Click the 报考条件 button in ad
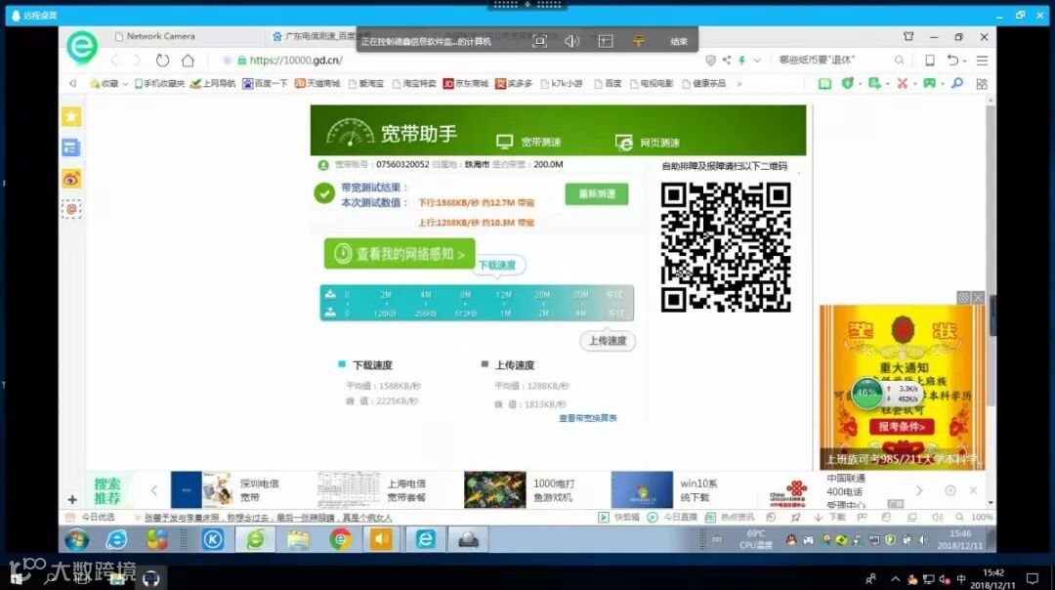 (902, 427)
